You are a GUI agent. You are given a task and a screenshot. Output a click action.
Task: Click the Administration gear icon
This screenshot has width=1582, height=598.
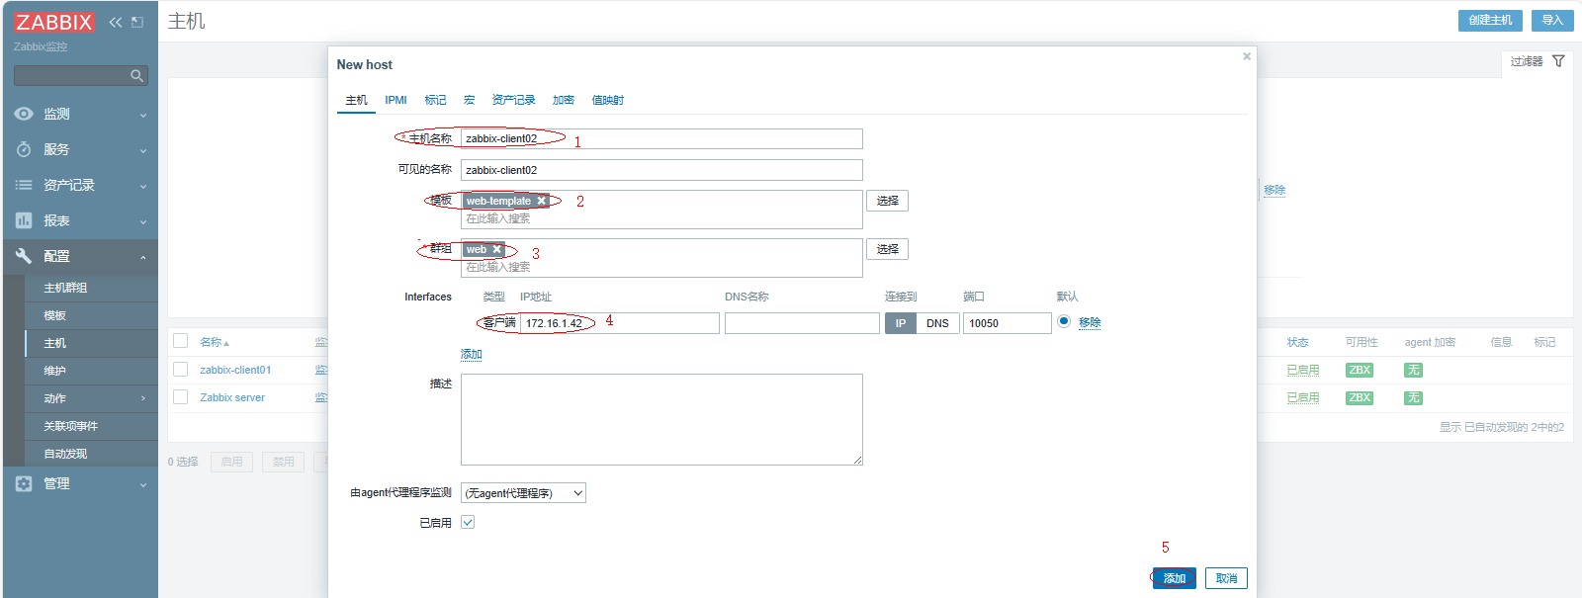pyautogui.click(x=24, y=483)
